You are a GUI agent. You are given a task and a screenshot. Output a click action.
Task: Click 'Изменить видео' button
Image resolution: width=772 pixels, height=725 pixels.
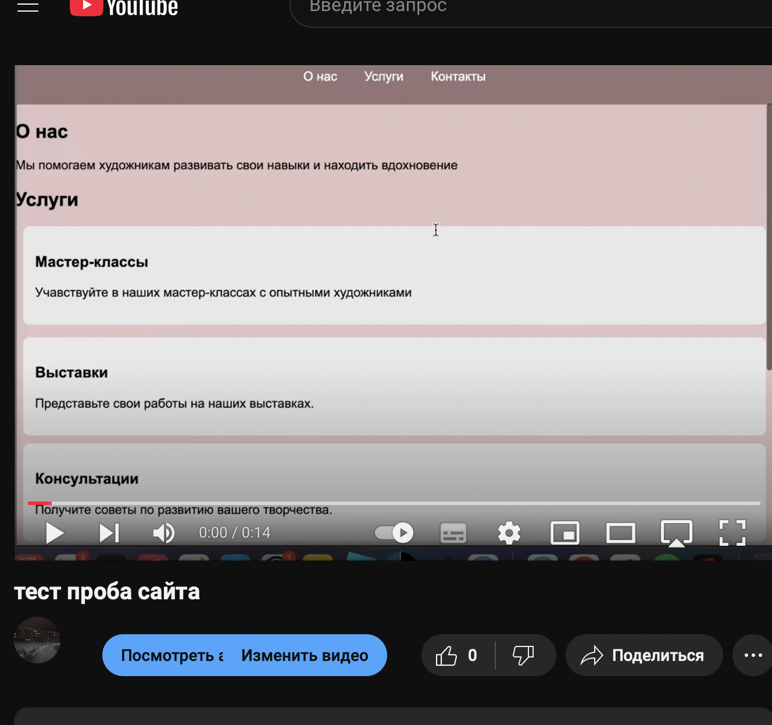point(305,655)
